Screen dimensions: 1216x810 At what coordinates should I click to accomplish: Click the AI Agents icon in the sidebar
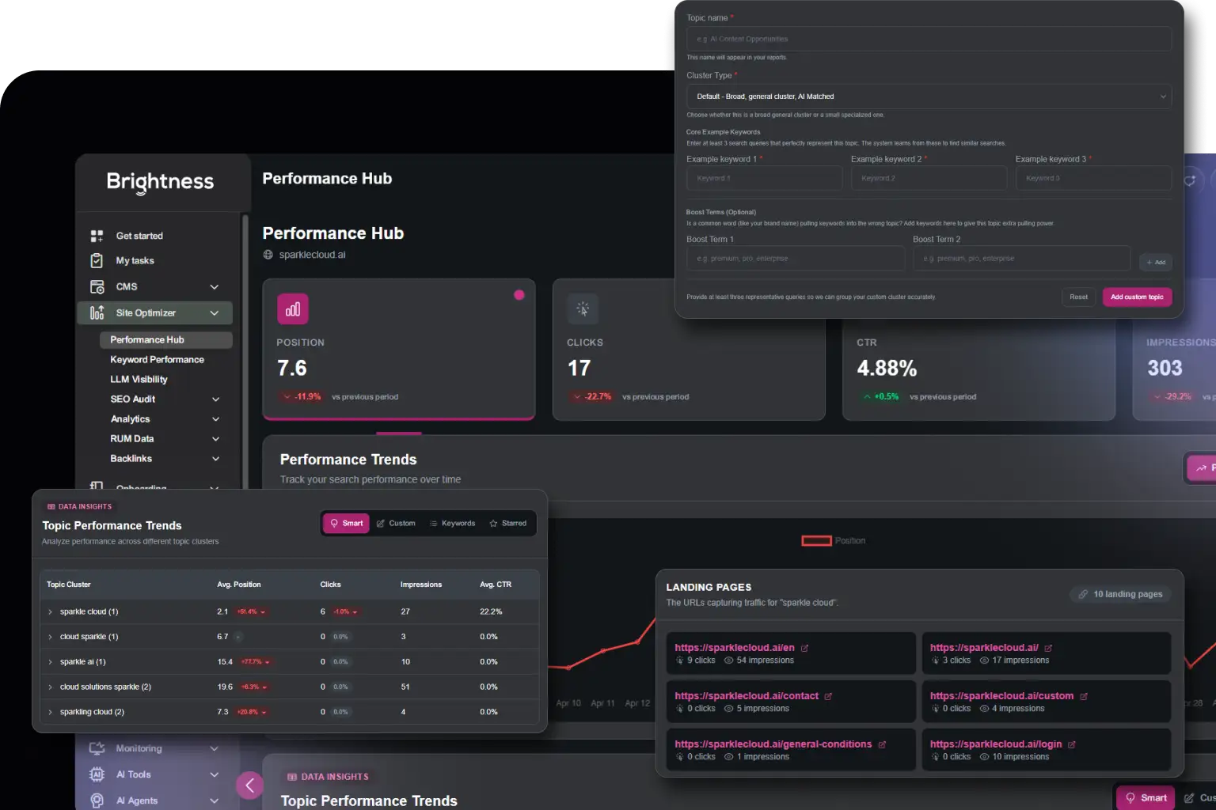[97, 801]
